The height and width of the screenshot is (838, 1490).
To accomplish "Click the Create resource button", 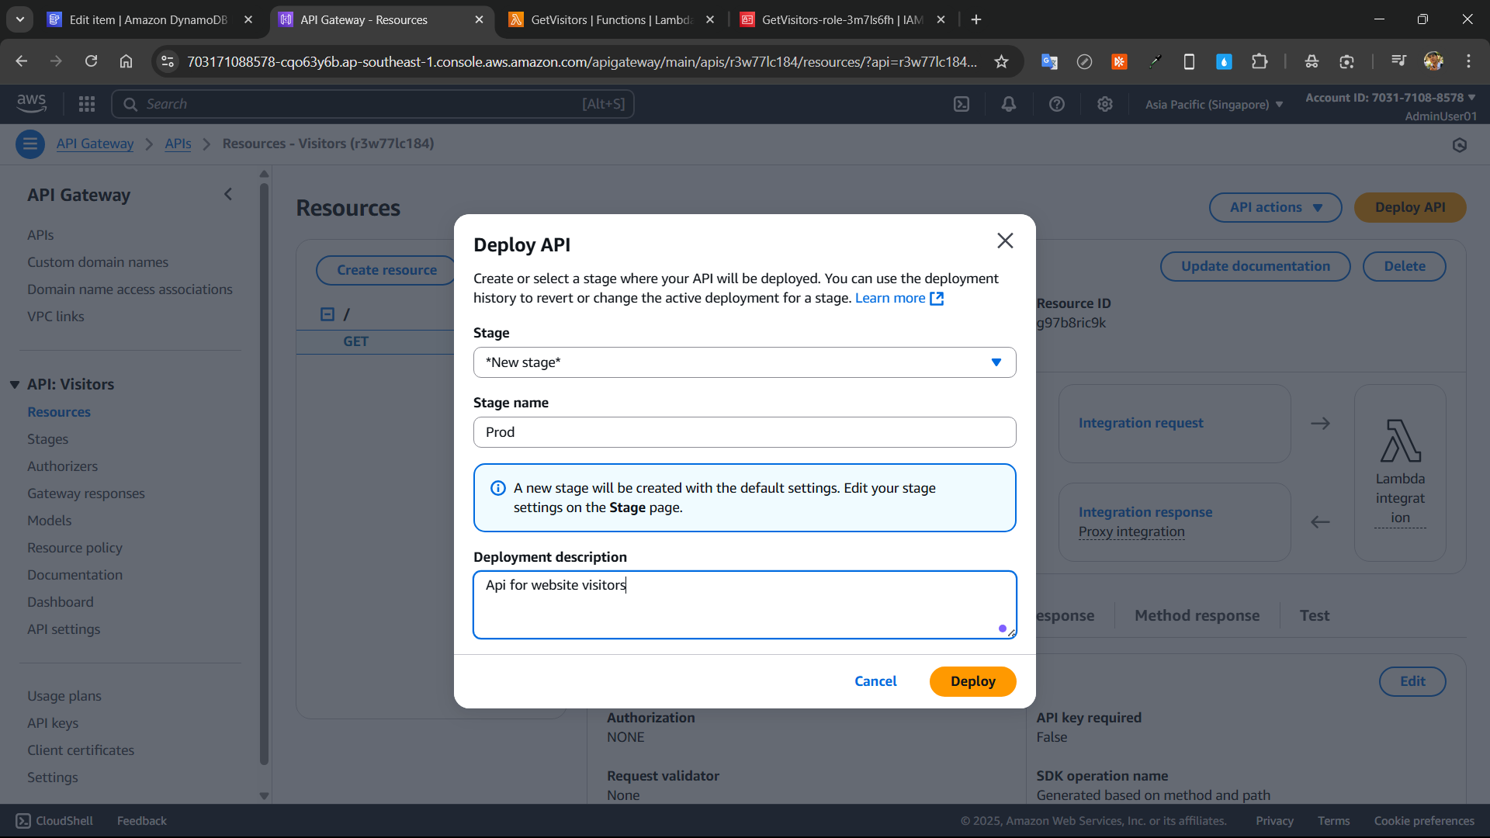I will pyautogui.click(x=386, y=270).
